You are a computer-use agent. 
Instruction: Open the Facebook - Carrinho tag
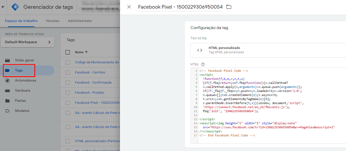pos(90,72)
